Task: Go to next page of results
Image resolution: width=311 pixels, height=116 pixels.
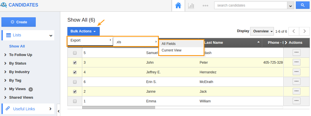Action: (305, 31)
